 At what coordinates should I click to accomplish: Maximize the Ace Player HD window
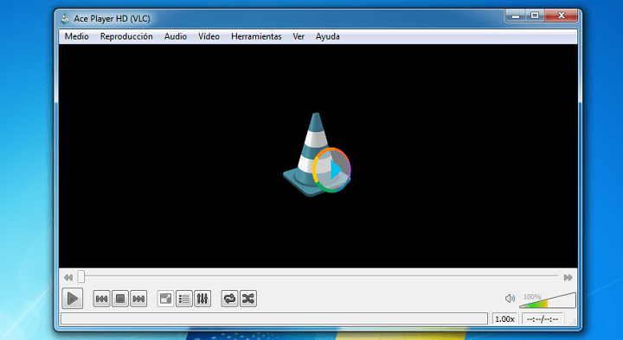[535, 16]
